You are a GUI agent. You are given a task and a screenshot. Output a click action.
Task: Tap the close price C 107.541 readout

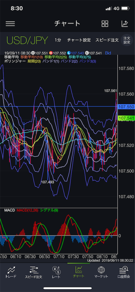tap(94, 53)
